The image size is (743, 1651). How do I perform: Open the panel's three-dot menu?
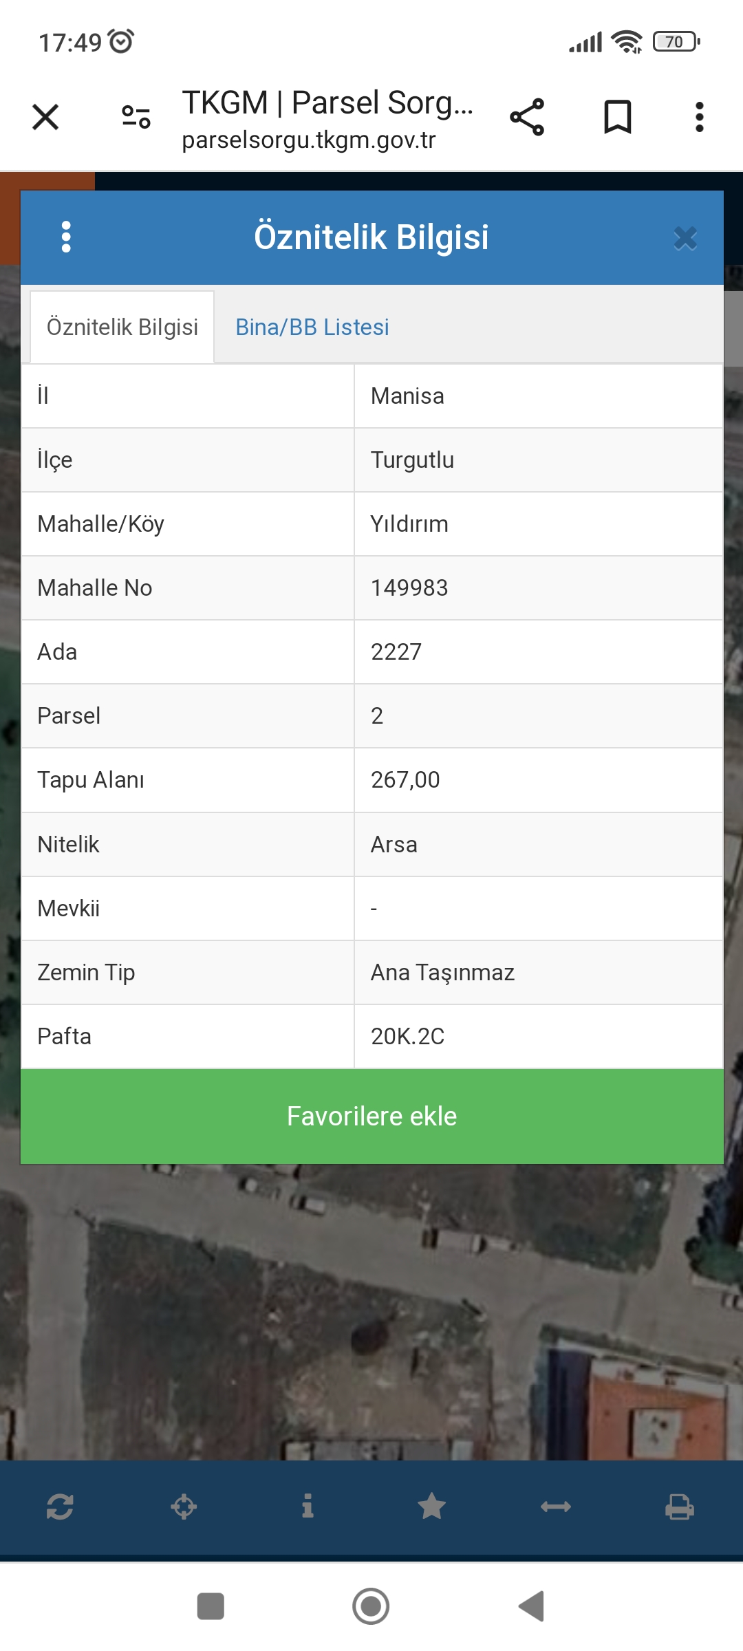66,237
